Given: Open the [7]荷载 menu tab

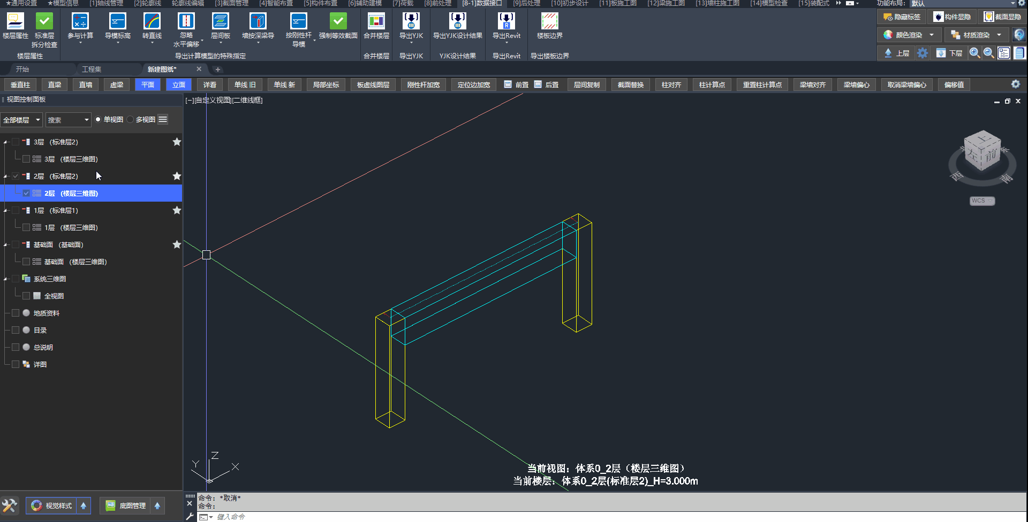Looking at the screenshot, I should tap(403, 3).
